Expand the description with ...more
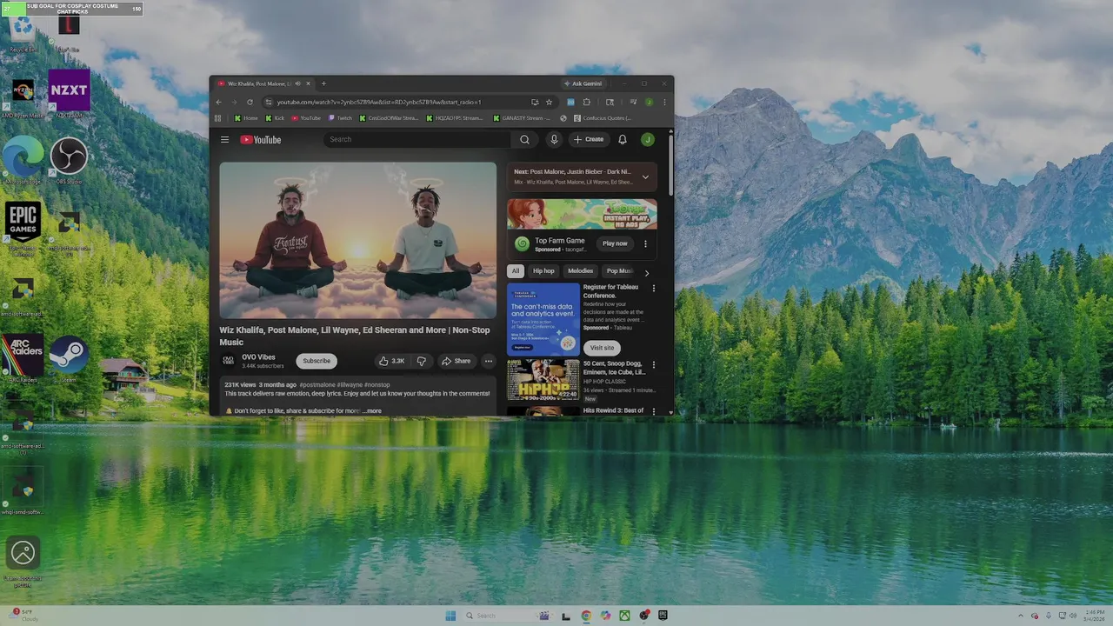Screen dimensions: 1113x626 click(x=373, y=410)
